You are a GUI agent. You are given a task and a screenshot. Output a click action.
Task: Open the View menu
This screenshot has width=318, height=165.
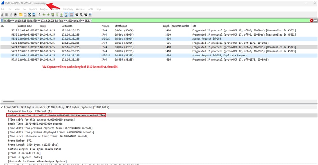tap(17, 9)
